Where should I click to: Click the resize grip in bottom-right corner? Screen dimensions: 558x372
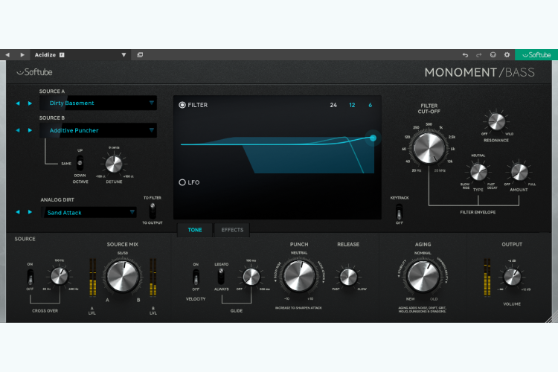pos(552,317)
